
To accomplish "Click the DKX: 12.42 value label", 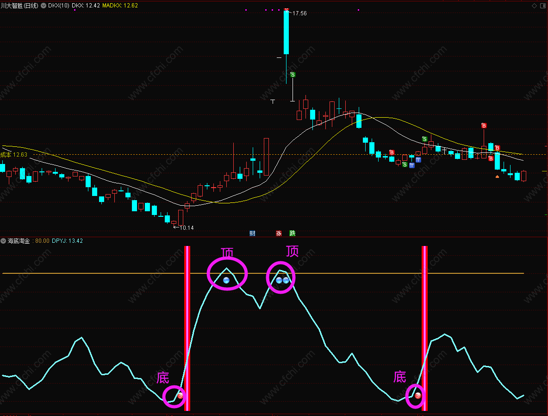I will (x=86, y=6).
